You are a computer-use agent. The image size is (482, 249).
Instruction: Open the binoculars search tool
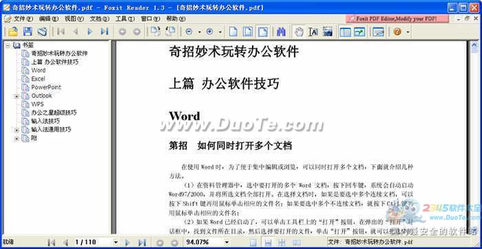281,32
